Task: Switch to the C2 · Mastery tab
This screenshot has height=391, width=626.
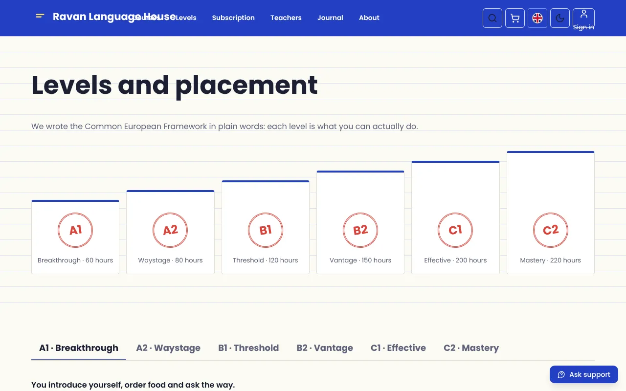Action: click(x=471, y=348)
